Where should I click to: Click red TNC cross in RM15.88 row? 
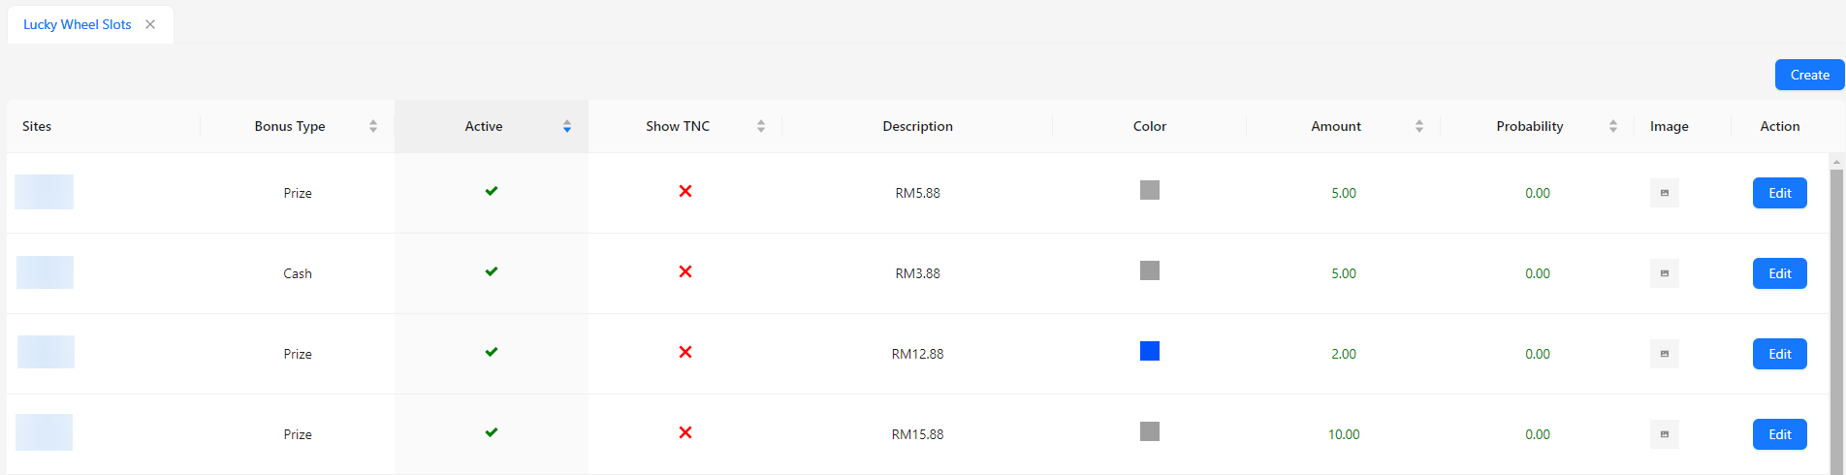pyautogui.click(x=685, y=432)
